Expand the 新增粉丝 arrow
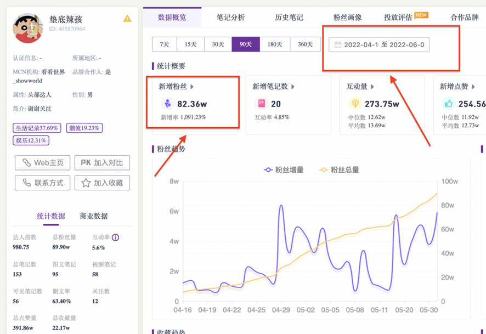Image resolution: width=486 pixels, height=334 pixels. [192, 87]
